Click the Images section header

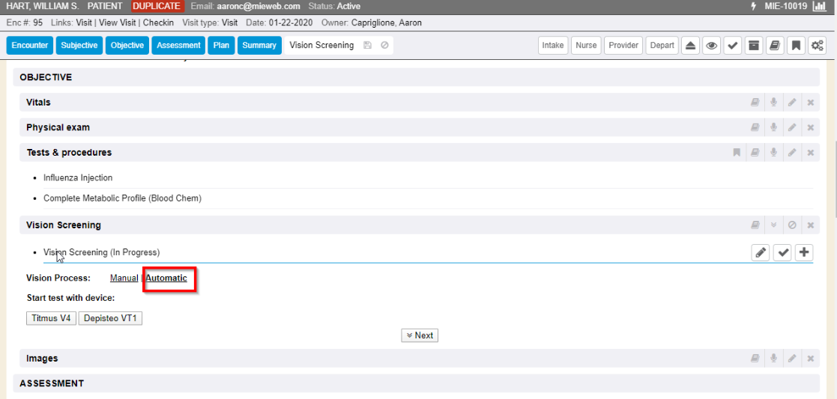click(x=42, y=359)
